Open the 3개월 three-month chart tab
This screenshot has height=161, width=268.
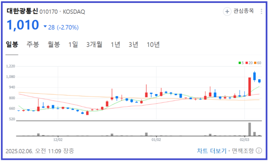(94, 45)
